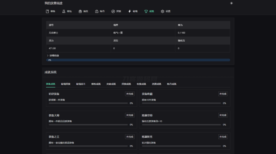276x154 pixels.
Task: Click 未完成 tag on 初获装备 card
Action: pyautogui.click(x=130, y=94)
